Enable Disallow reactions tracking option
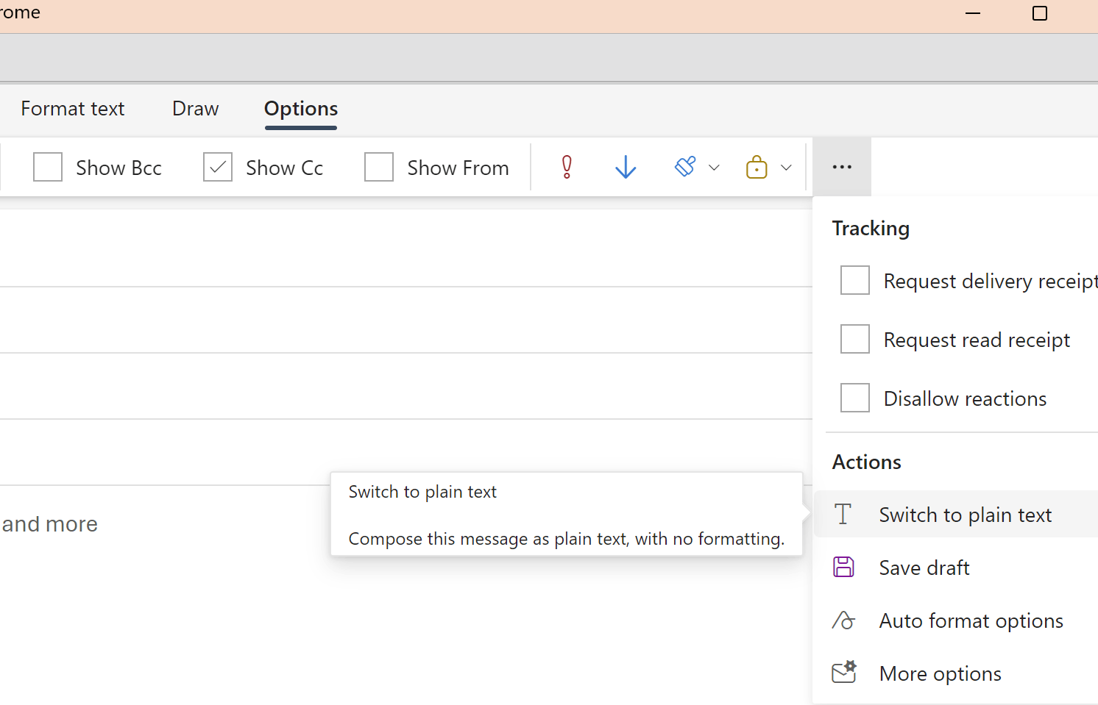Viewport: 1098px width, 705px height. coord(854,398)
